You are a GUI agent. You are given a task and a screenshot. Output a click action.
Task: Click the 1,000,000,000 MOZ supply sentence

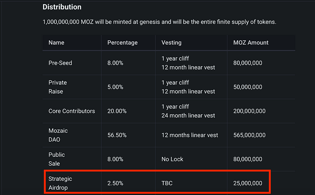159,21
